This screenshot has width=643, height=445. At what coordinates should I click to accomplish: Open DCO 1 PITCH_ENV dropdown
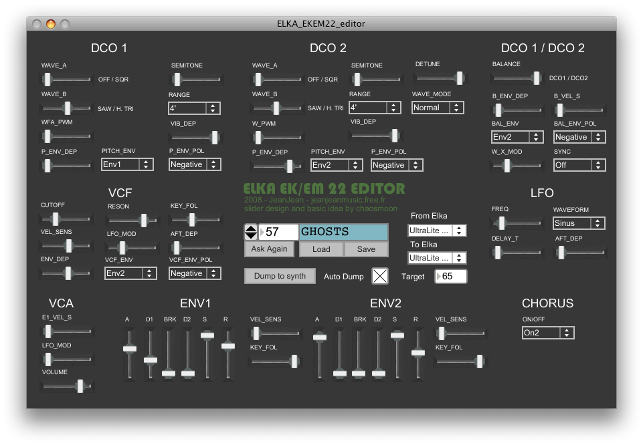tap(127, 164)
